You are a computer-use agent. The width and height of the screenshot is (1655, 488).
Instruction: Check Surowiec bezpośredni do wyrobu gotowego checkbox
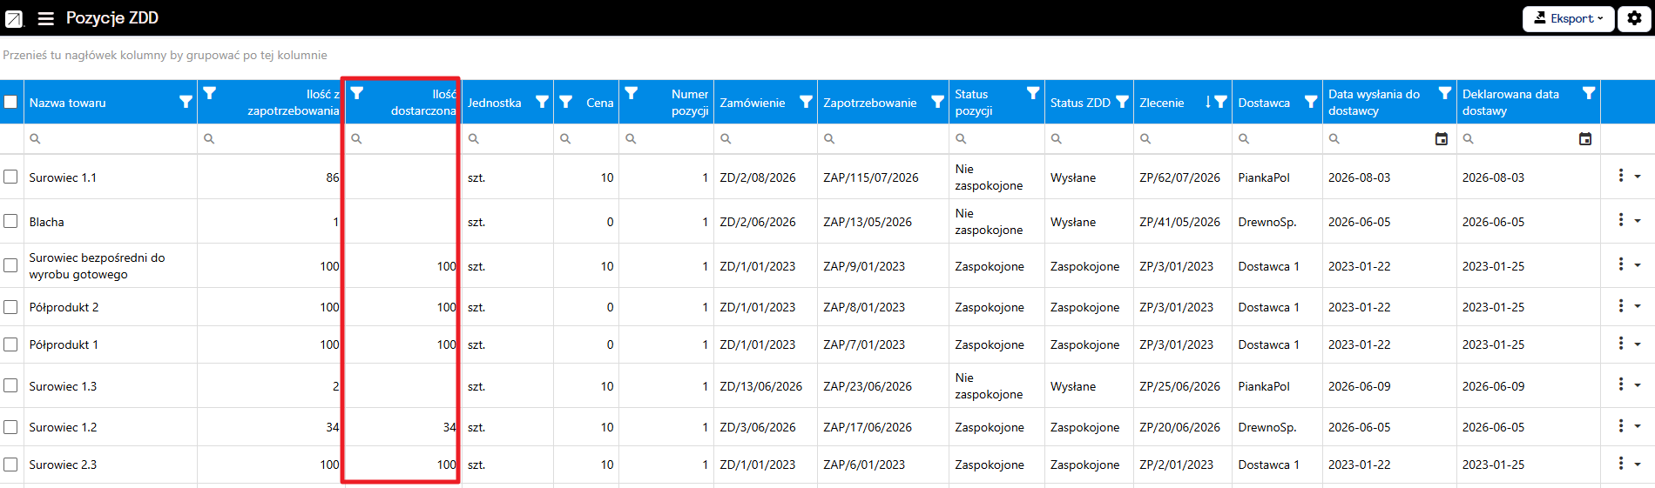[10, 265]
